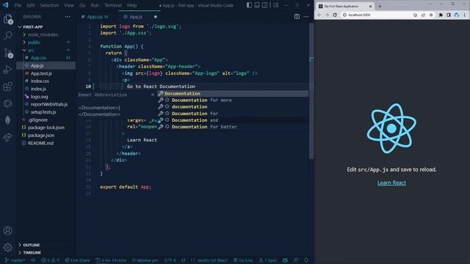This screenshot has height=264, width=470.
Task: Go back in the browser window
Action: click(x=319, y=15)
